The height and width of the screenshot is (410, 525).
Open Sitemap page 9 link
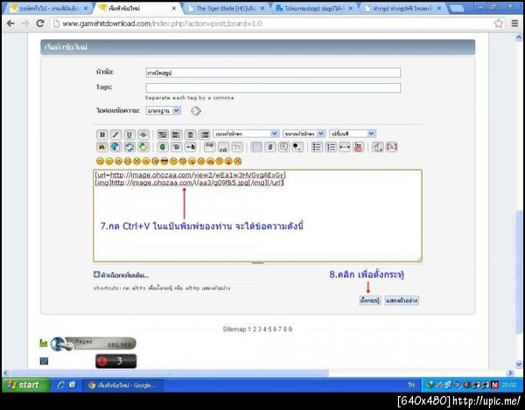pyautogui.click(x=290, y=329)
